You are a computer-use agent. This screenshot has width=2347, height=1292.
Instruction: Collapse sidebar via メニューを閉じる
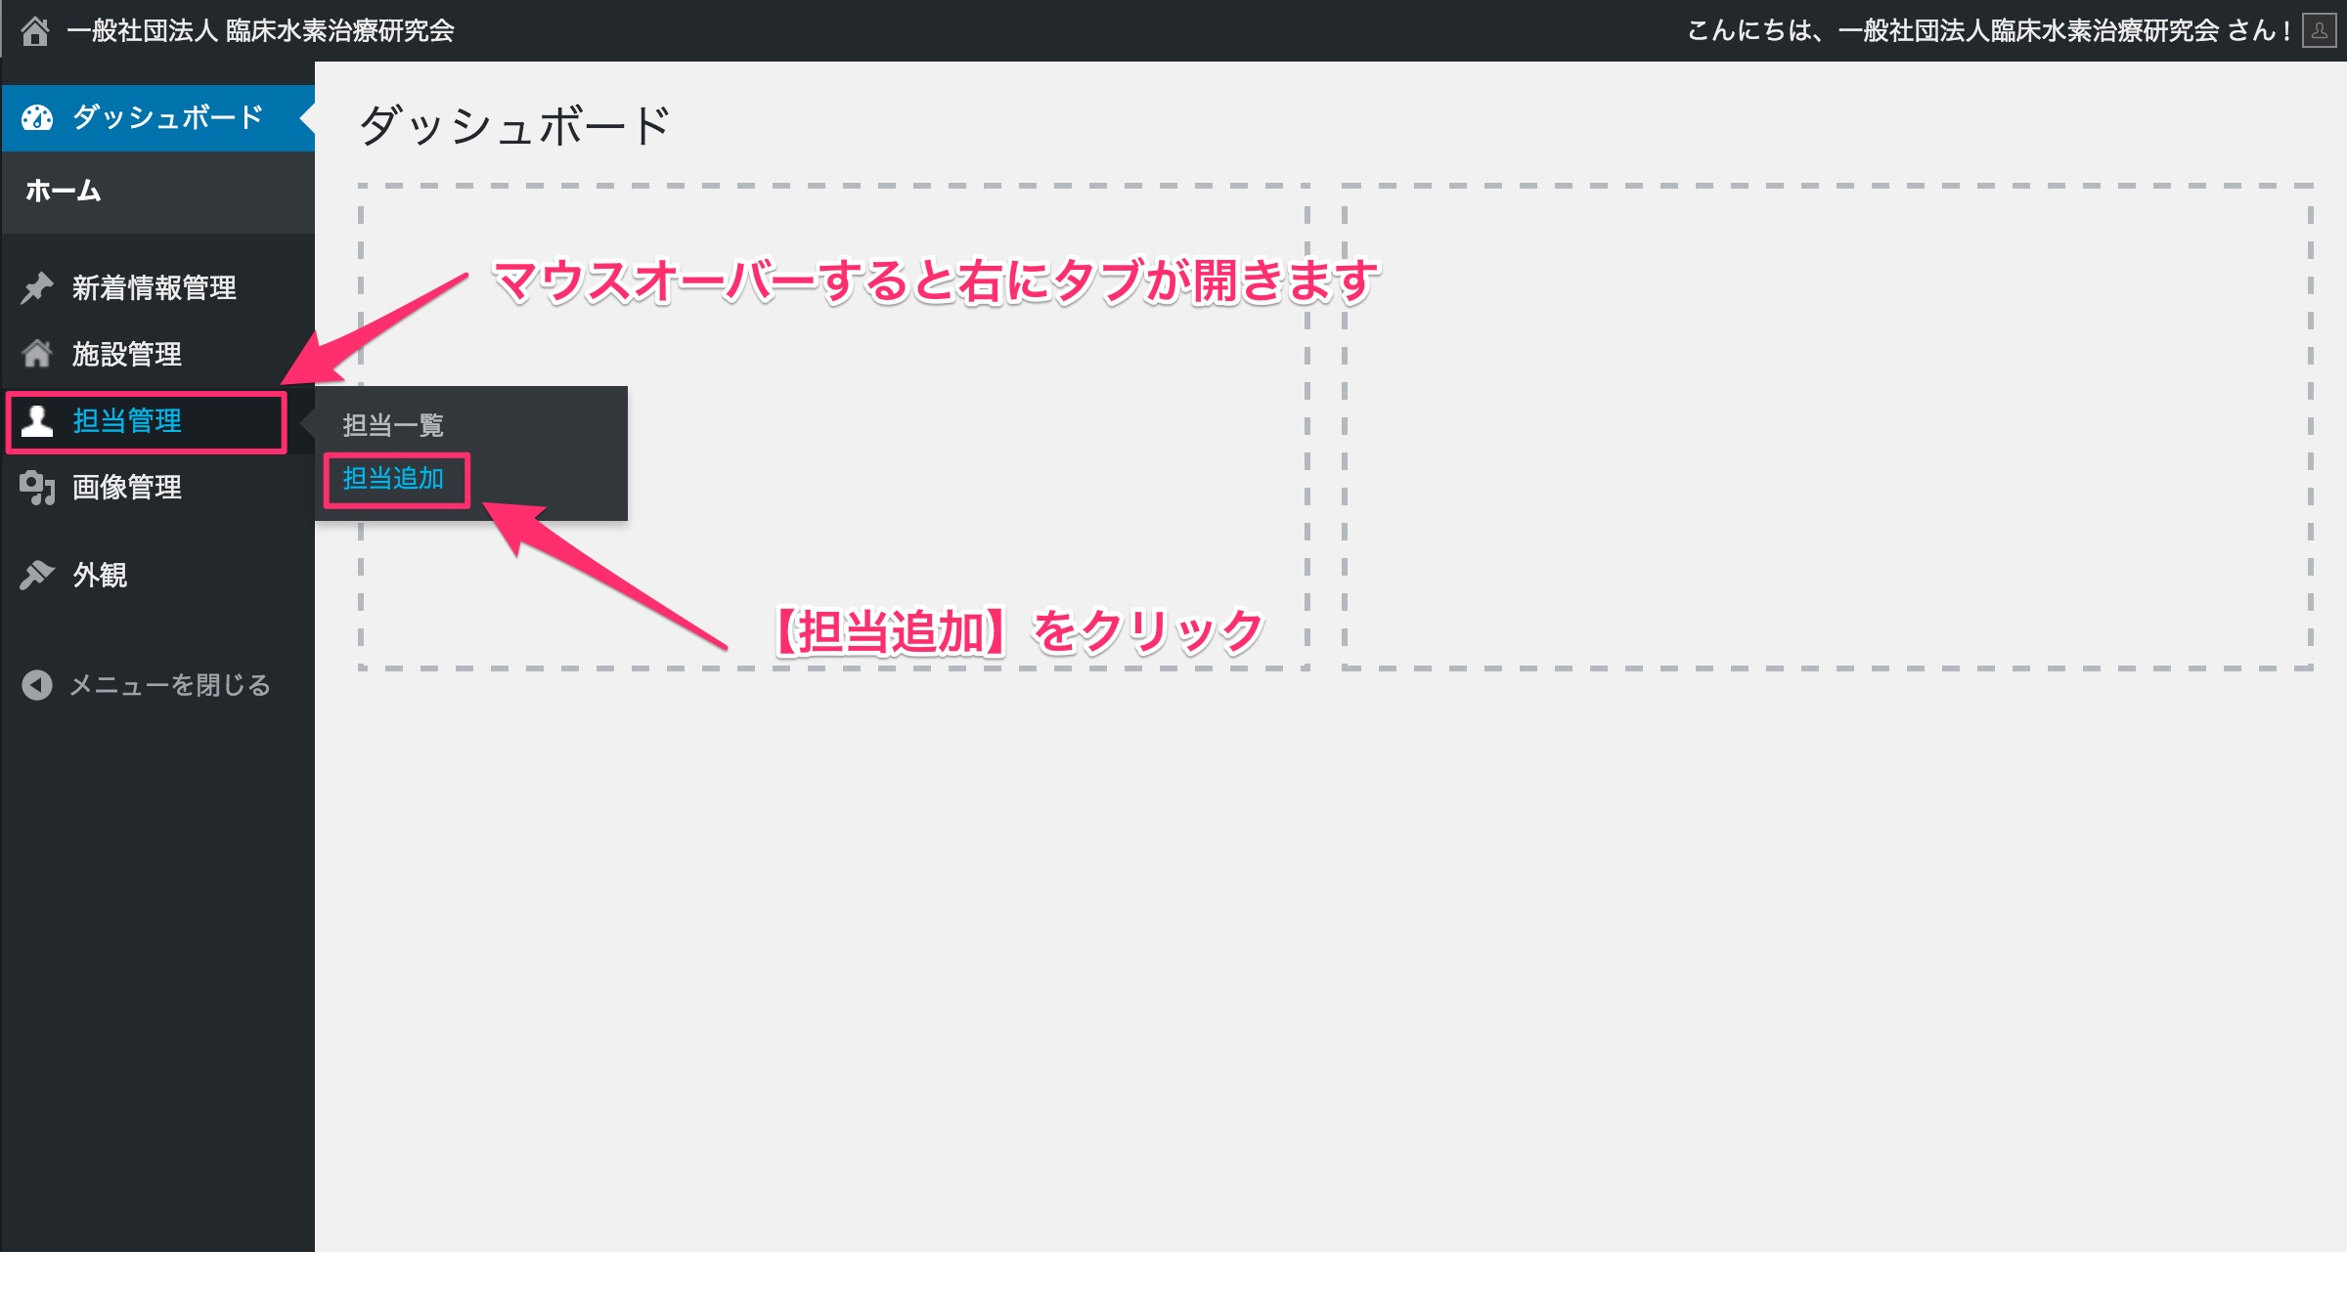click(169, 685)
